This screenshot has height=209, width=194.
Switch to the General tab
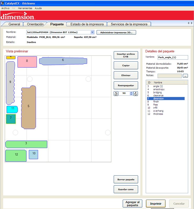tap(14, 24)
